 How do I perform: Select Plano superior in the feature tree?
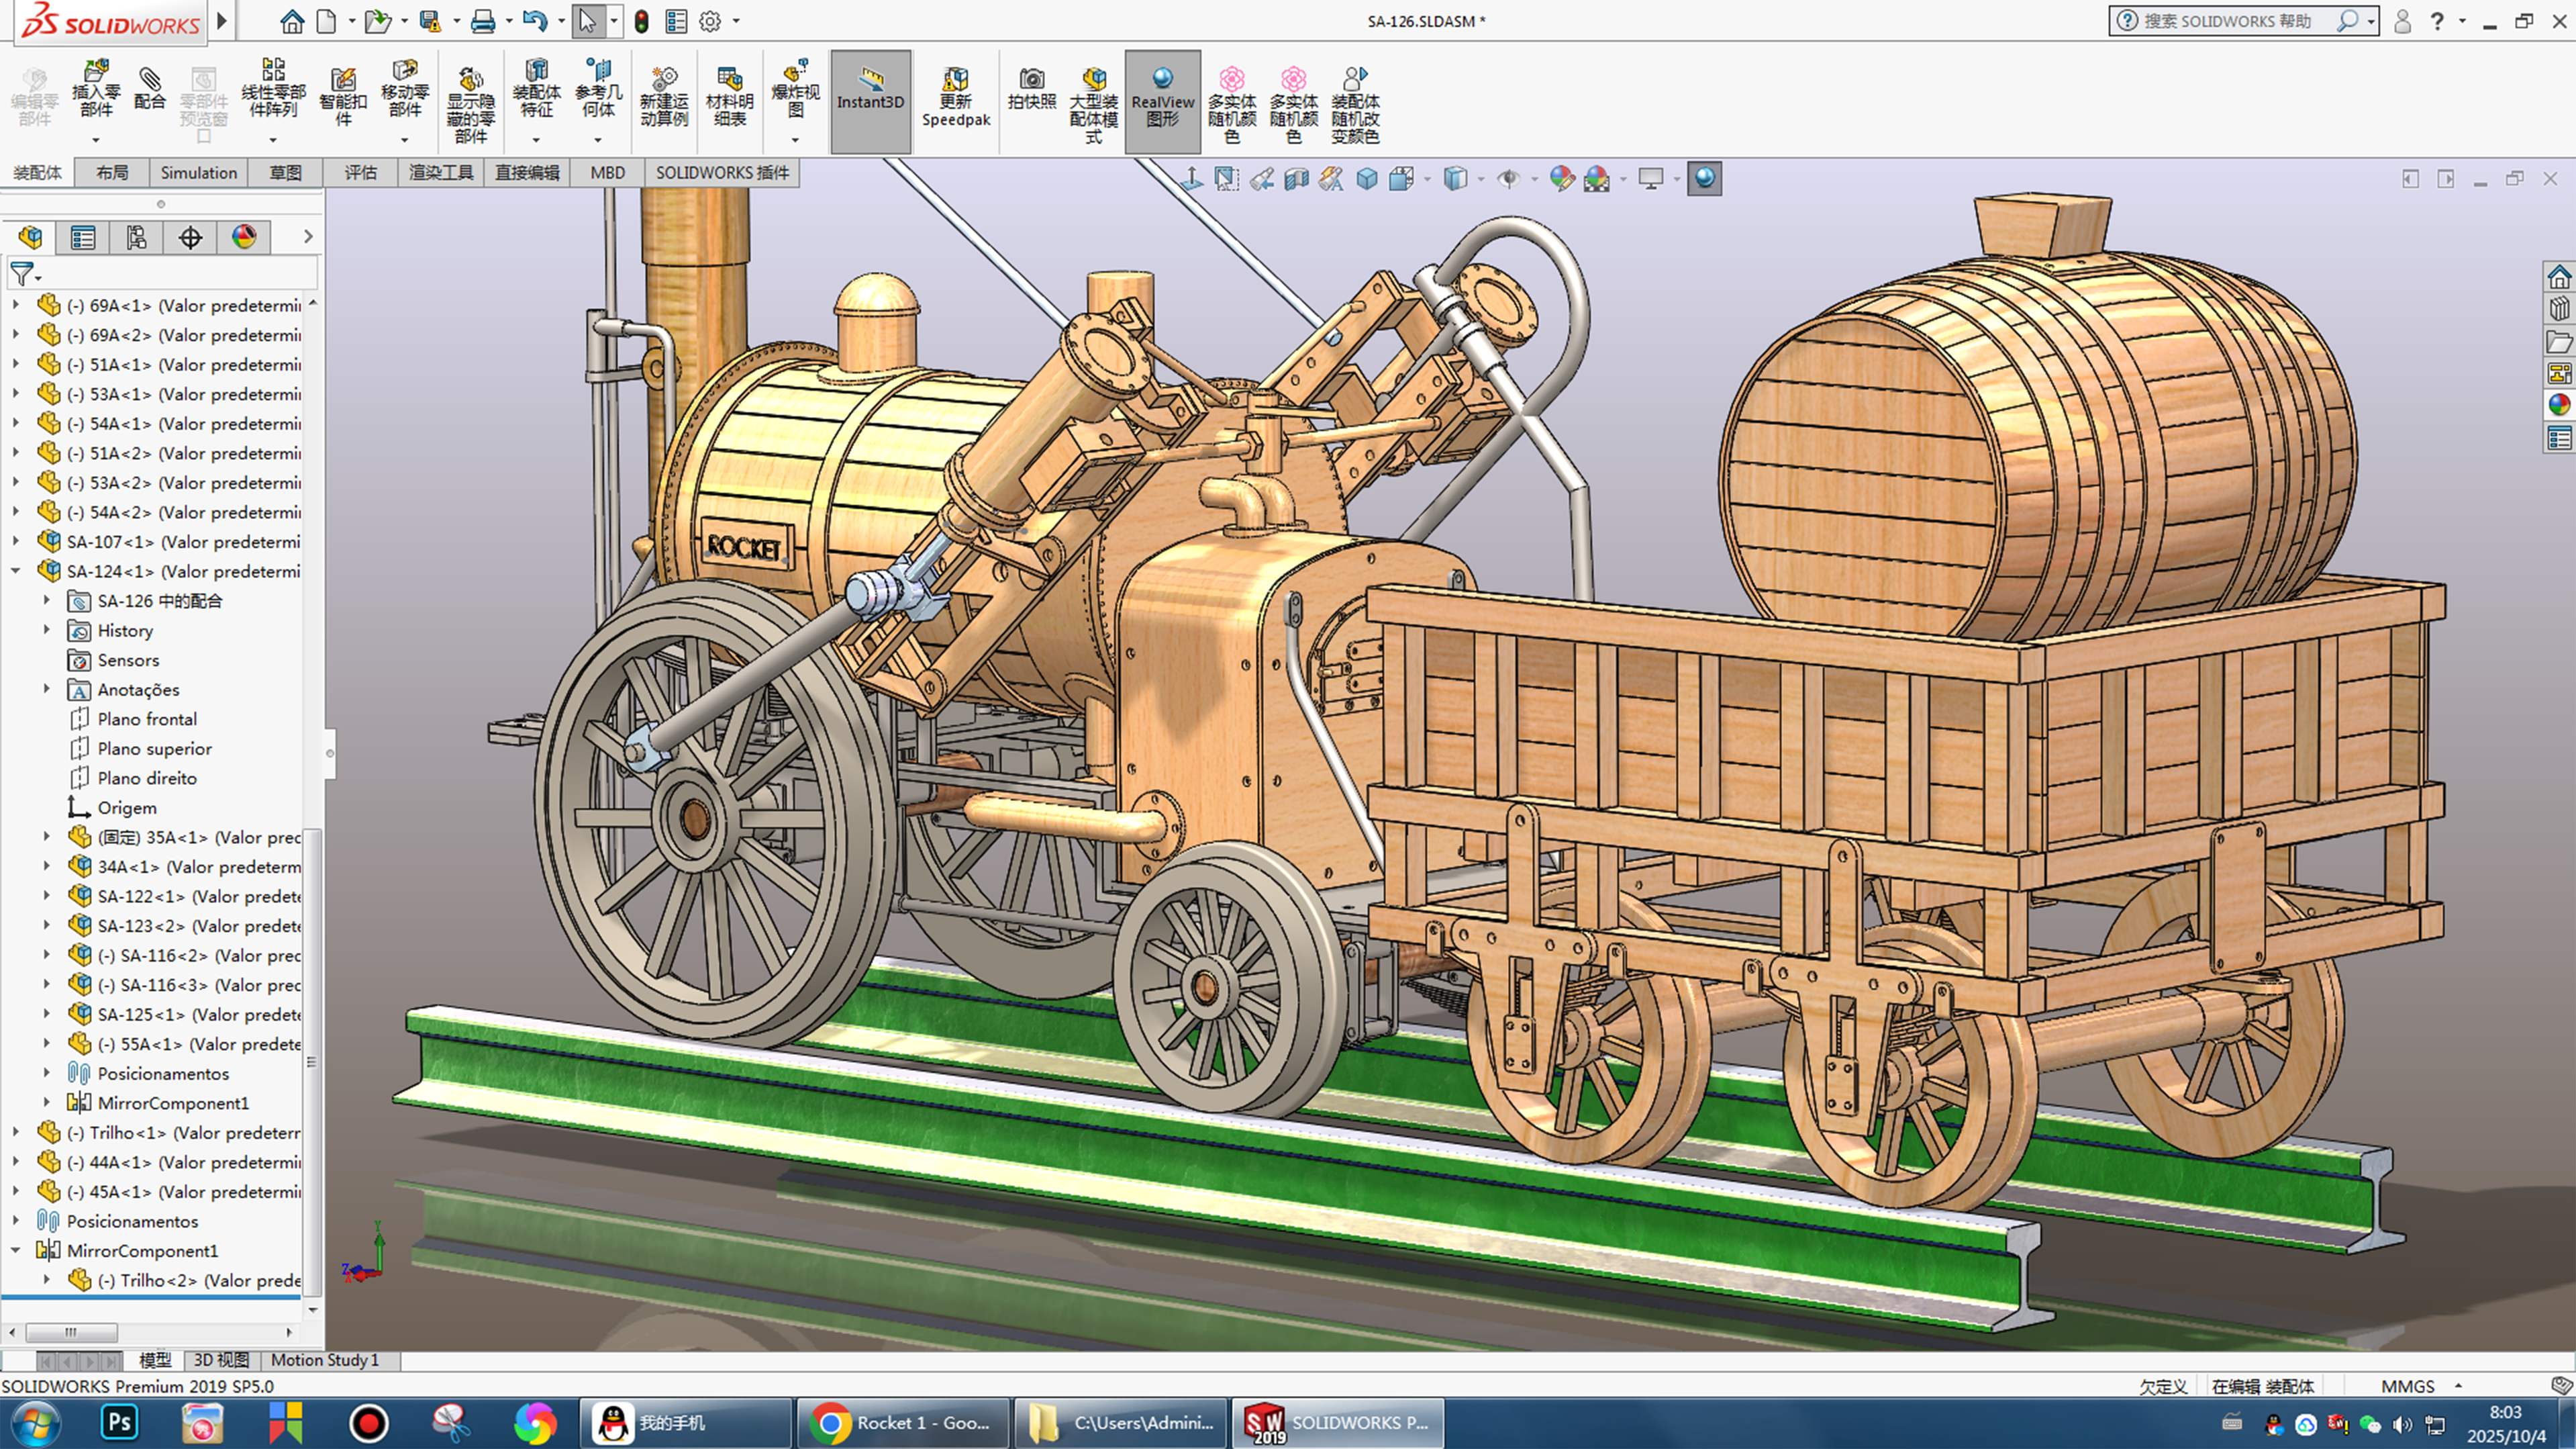154,749
